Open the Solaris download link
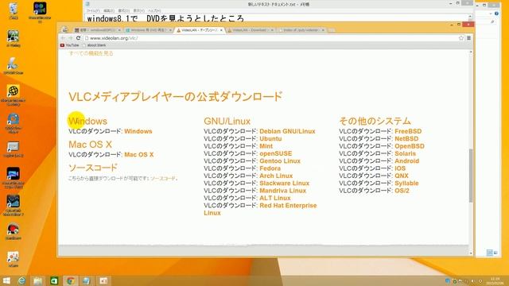The width and height of the screenshot is (509, 286). pos(405,153)
